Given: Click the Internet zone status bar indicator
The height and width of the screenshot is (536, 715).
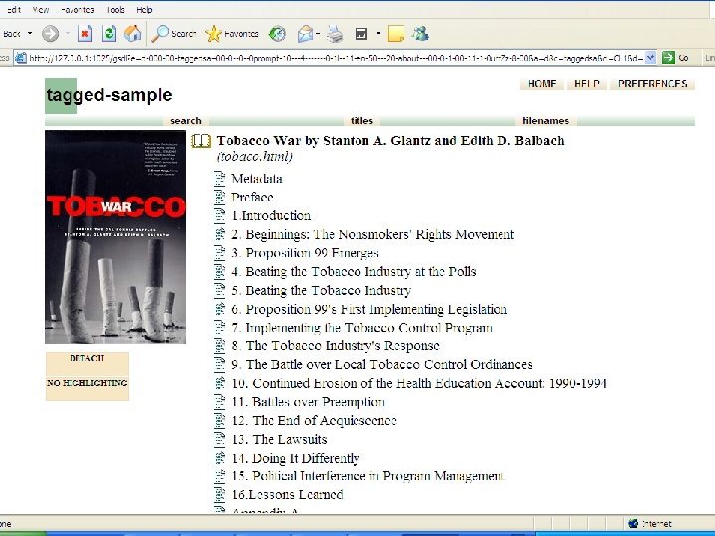Looking at the screenshot, I should coord(649,524).
